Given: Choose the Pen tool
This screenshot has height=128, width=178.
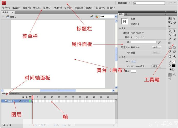Looking at the screenshot, I should 170,31.
